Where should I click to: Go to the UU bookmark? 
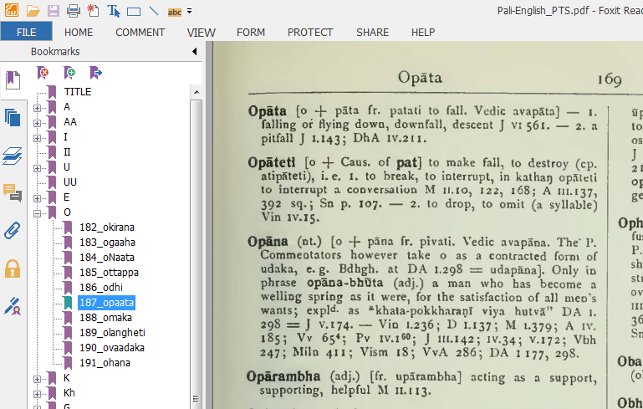click(x=70, y=182)
